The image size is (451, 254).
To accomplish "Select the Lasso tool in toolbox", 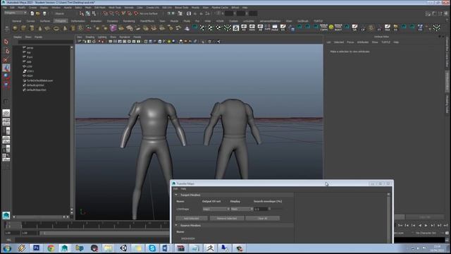I will pyautogui.click(x=6, y=52).
